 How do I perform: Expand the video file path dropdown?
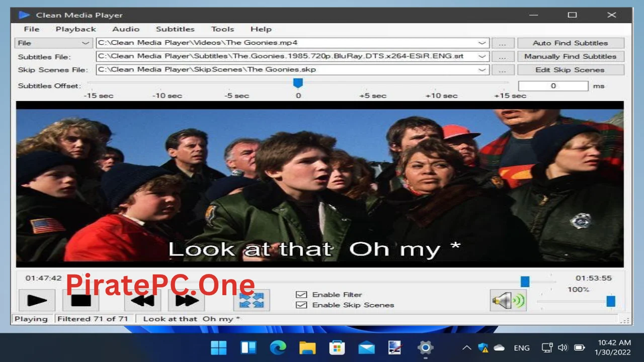(482, 43)
